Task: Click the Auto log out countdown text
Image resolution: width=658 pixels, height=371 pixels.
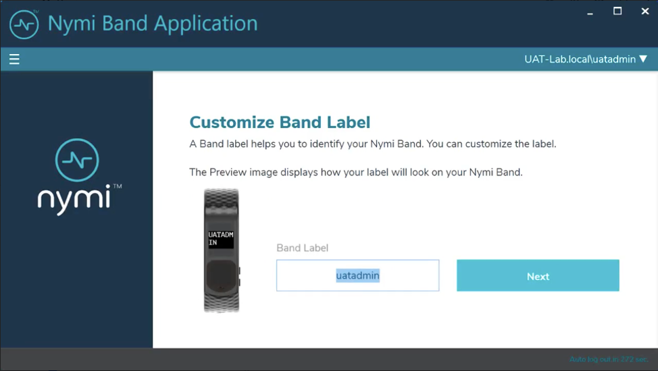Action: coord(608,360)
